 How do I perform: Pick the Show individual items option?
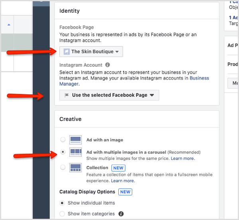(x=62, y=203)
